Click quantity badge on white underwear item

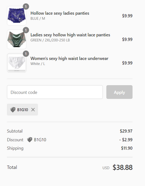26,54
